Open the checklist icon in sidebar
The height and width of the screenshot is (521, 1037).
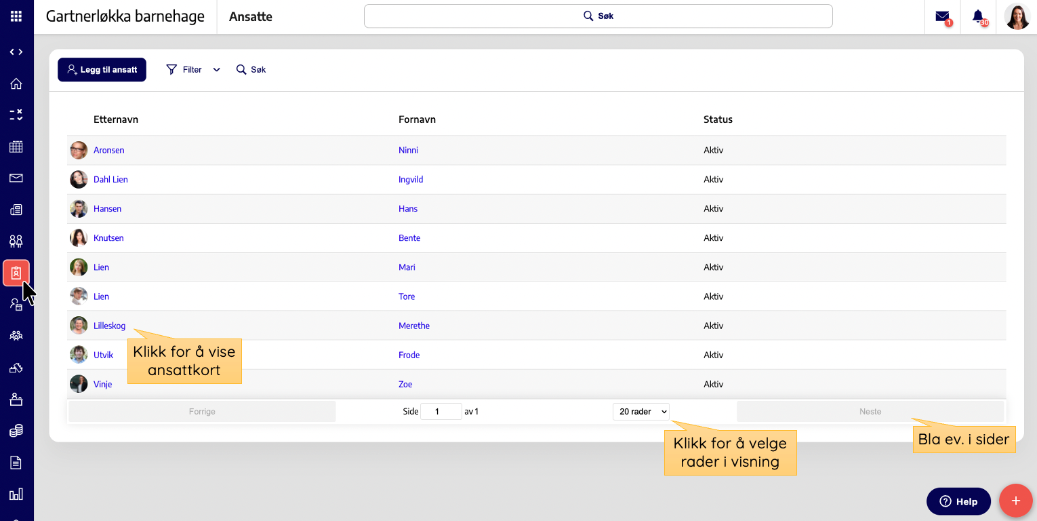coord(16,115)
